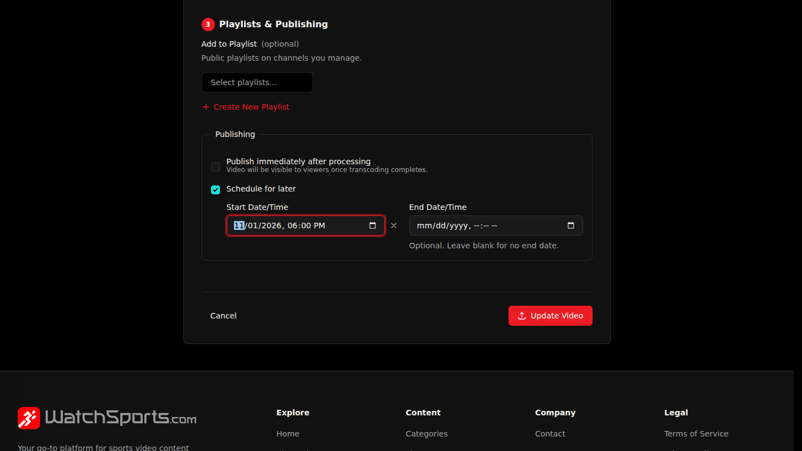
Task: Click the Legal footer heading
Action: [676, 413]
